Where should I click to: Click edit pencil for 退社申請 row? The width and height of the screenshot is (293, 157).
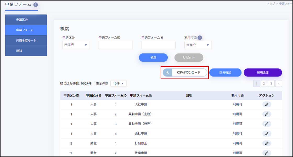point(267,134)
